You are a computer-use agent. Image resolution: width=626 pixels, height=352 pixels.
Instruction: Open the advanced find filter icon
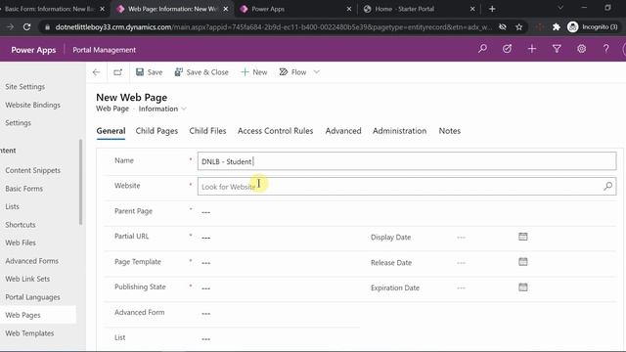pos(557,49)
